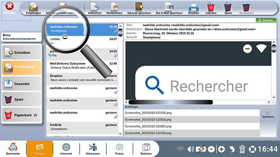Go to Startseite home

pyautogui.click(x=13, y=149)
